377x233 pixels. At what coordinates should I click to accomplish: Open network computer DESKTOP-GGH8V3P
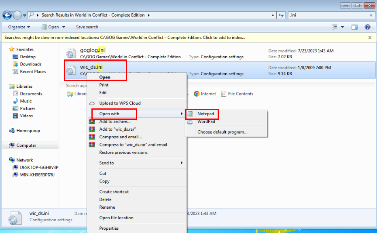39,167
